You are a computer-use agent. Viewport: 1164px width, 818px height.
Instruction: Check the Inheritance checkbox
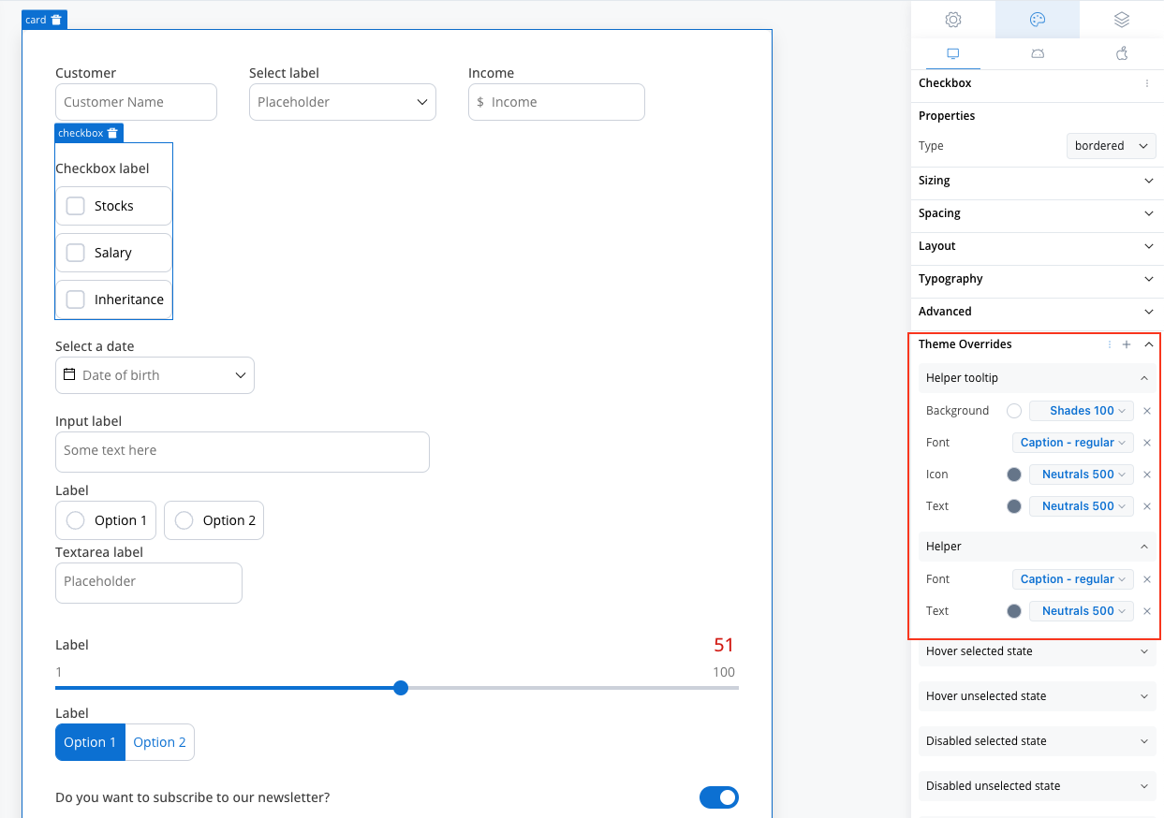(x=76, y=299)
